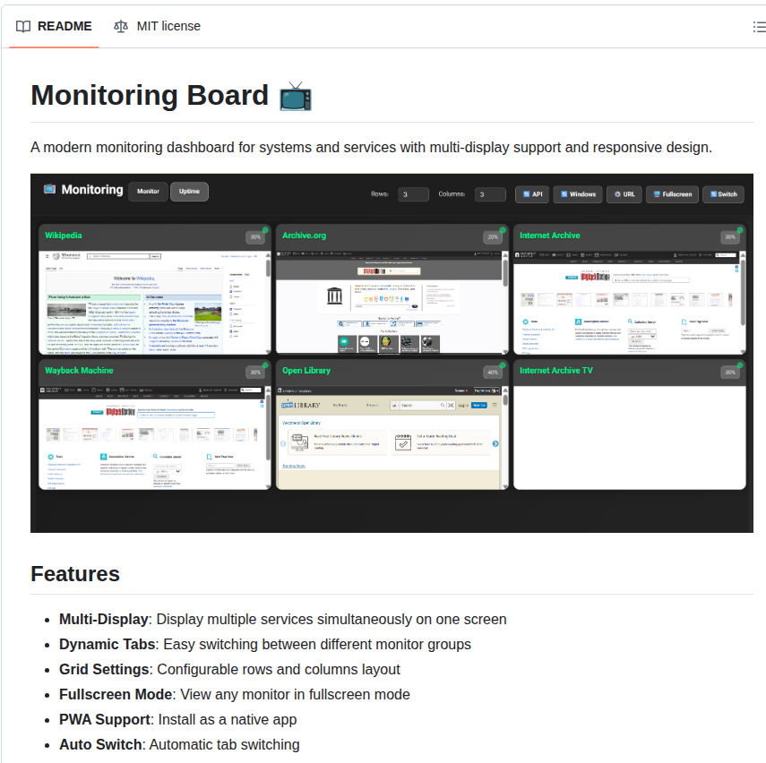
Task: Click the monitor icon on the Fullscreen button
Action: [x=657, y=193]
